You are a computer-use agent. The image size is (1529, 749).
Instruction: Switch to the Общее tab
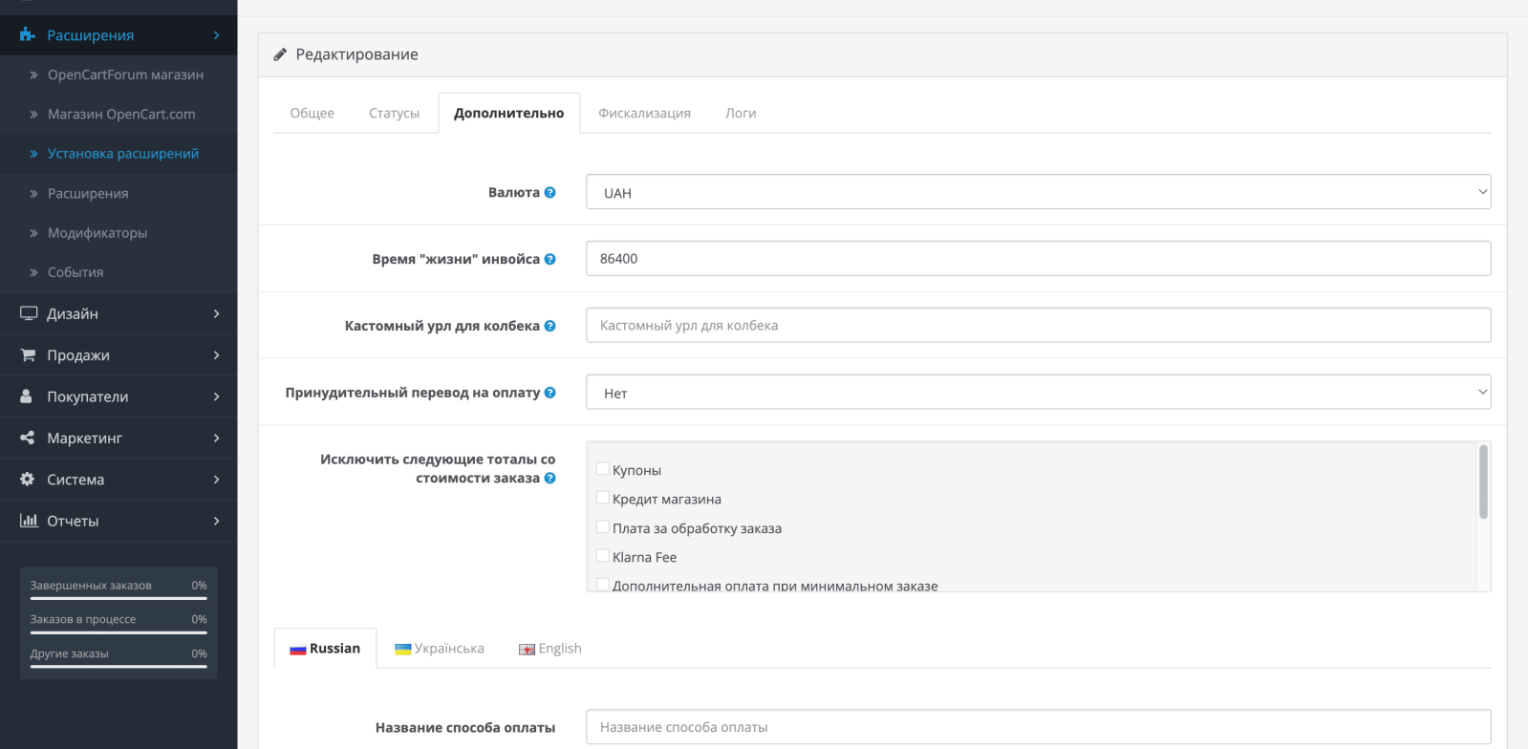coord(312,113)
